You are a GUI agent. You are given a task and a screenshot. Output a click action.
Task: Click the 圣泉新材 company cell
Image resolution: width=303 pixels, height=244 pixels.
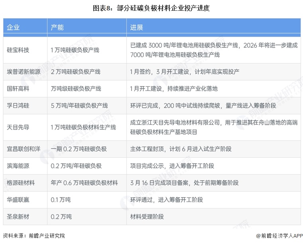point(25,216)
